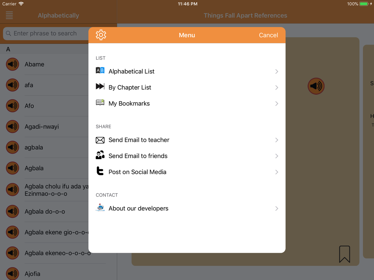374x280 pixels.
Task: Expand My Bookmarks chevron
Action: (277, 103)
